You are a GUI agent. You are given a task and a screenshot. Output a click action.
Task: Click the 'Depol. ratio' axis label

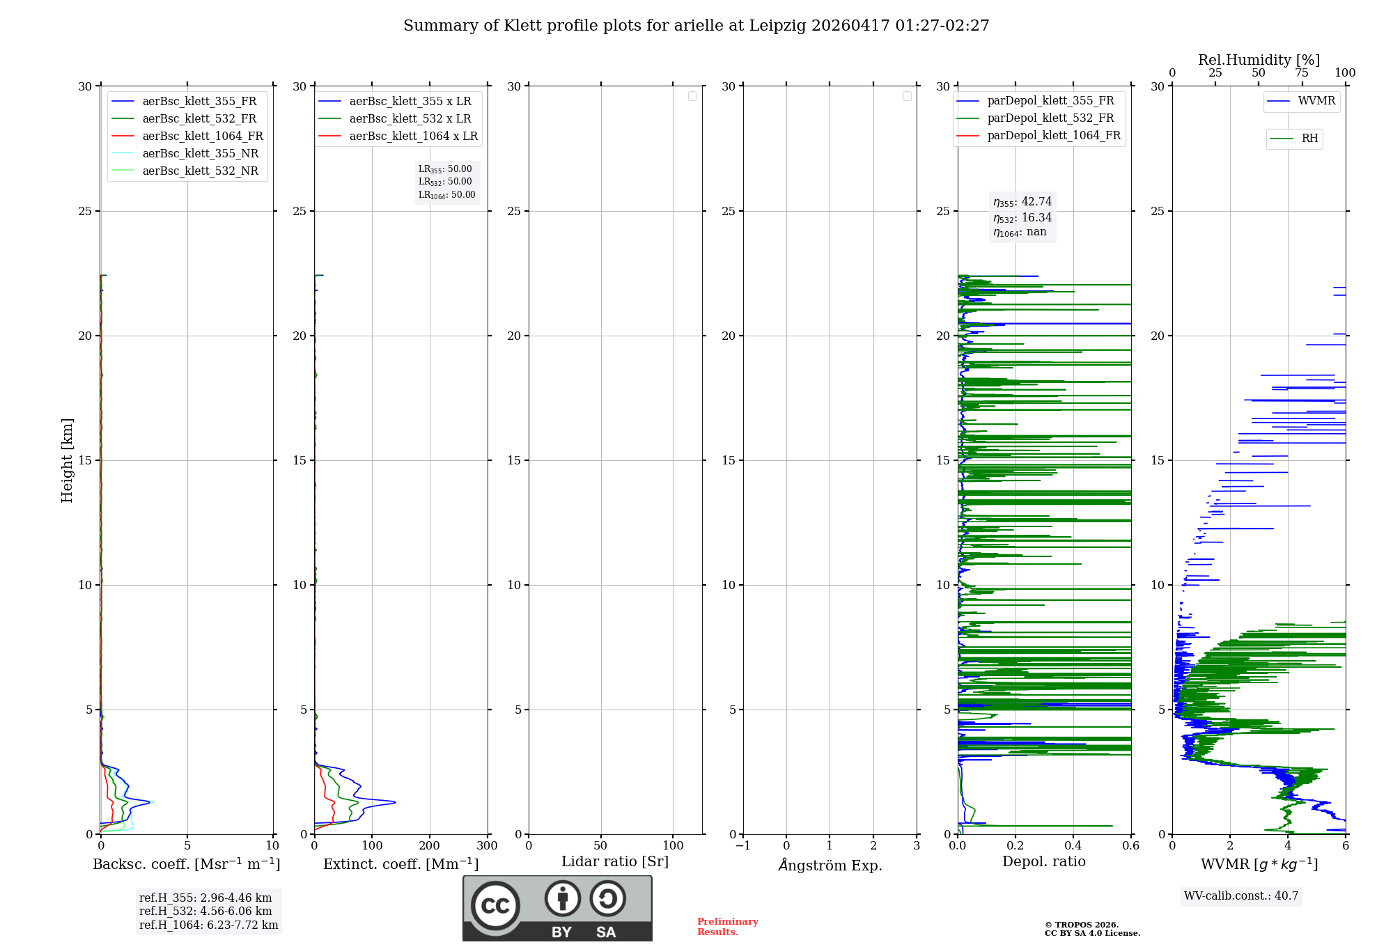click(x=1044, y=862)
